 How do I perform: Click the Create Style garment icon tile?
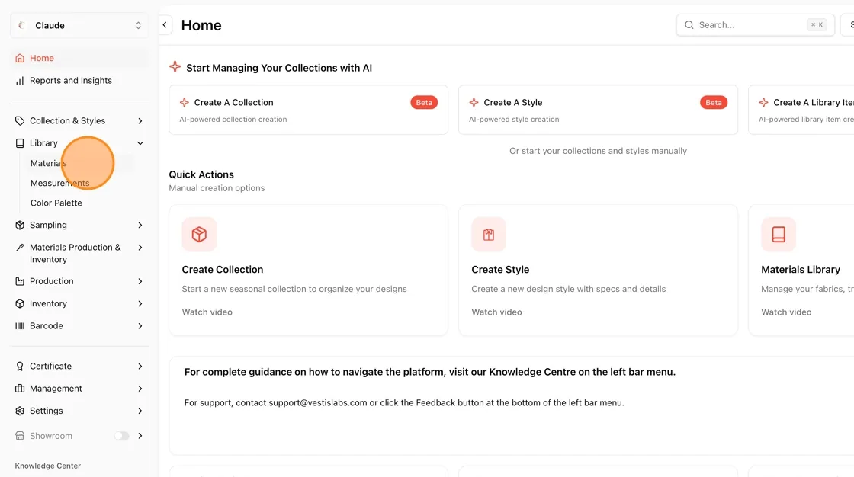coord(489,235)
